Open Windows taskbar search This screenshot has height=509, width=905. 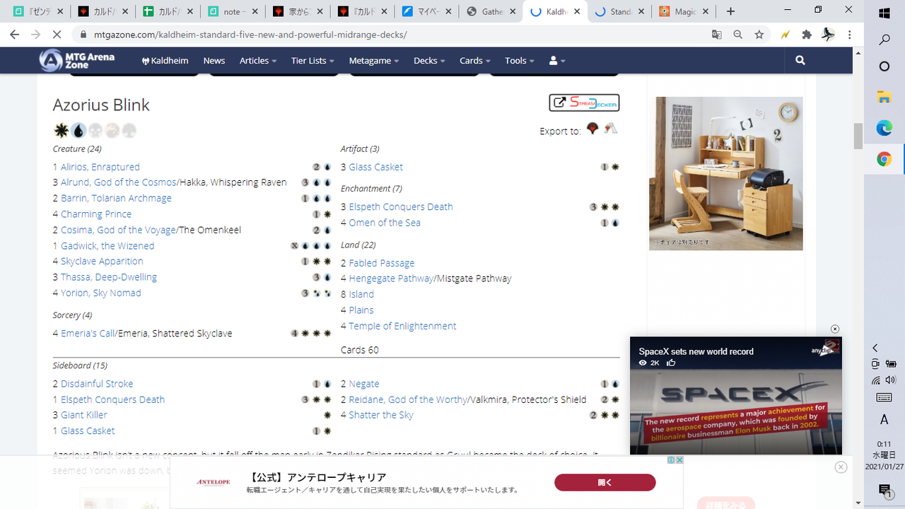884,40
